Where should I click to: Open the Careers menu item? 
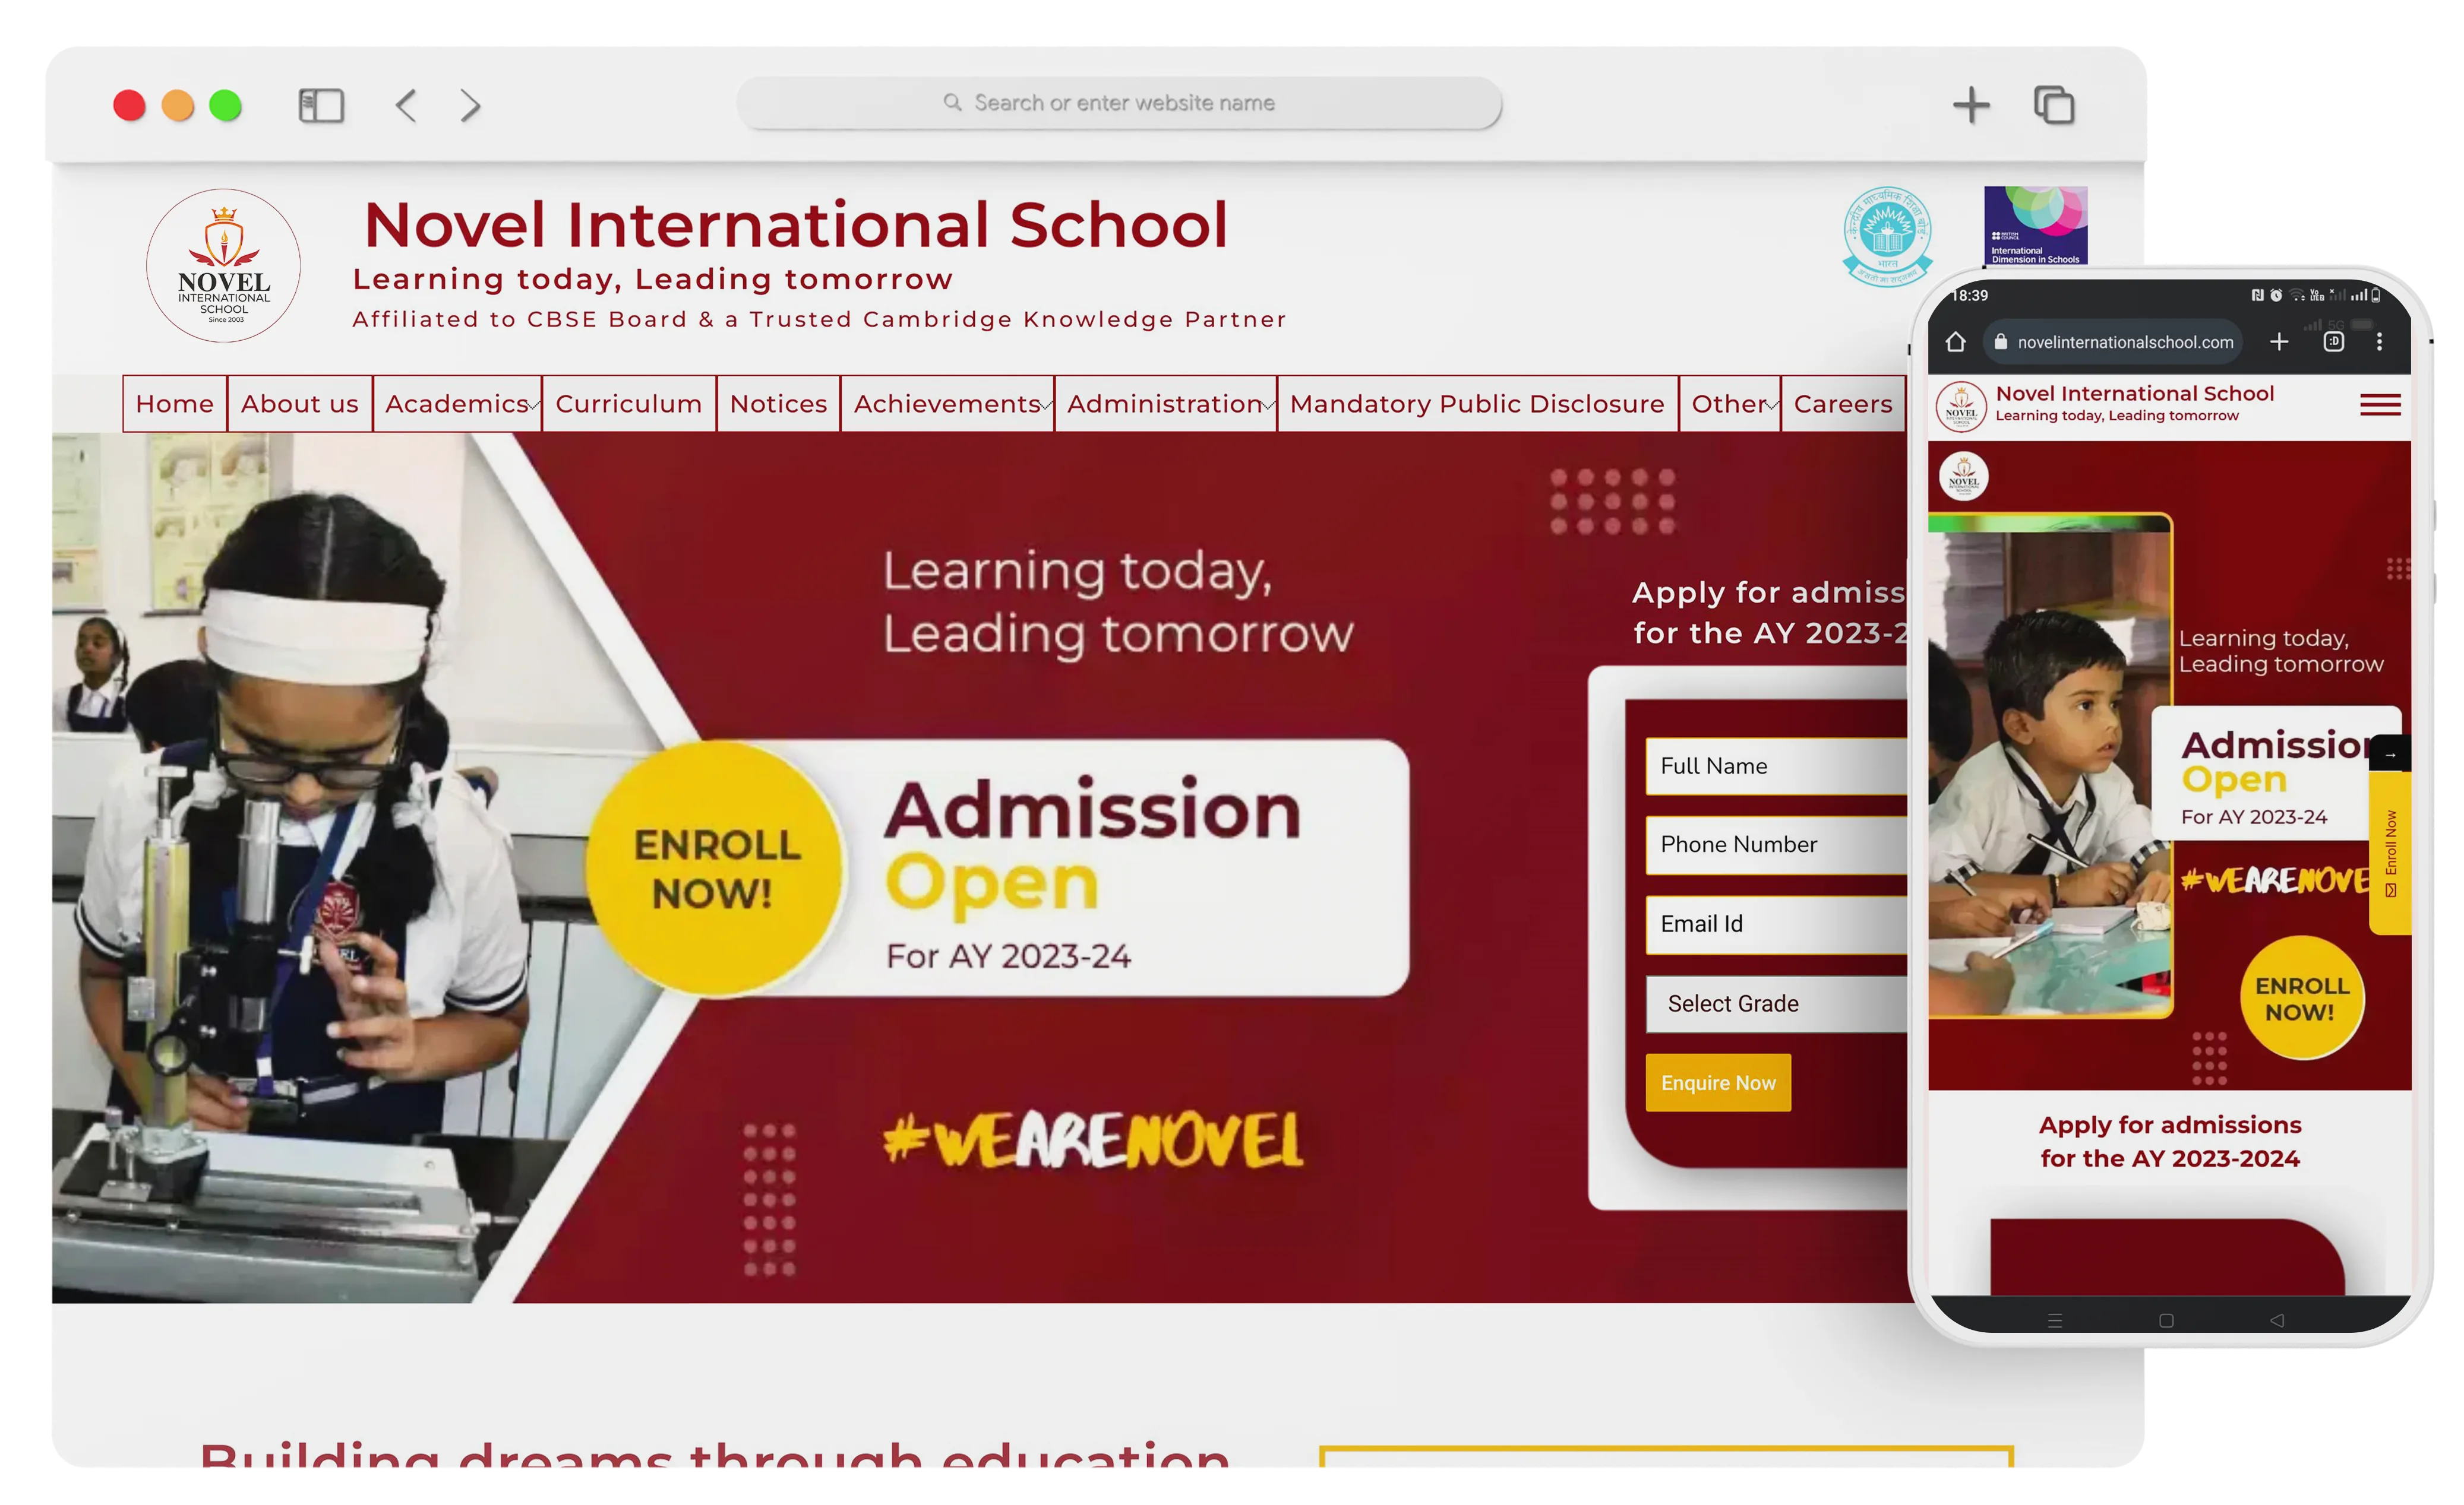[1843, 404]
